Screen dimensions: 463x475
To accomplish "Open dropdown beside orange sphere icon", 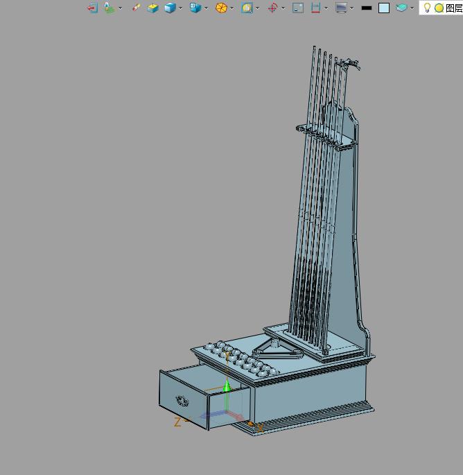I will pyautogui.click(x=232, y=8).
